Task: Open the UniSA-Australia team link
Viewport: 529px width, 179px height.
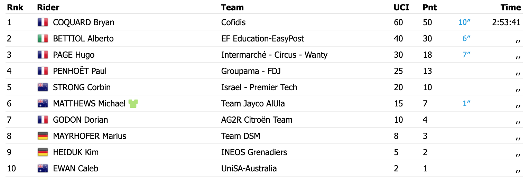Action: pos(249,169)
